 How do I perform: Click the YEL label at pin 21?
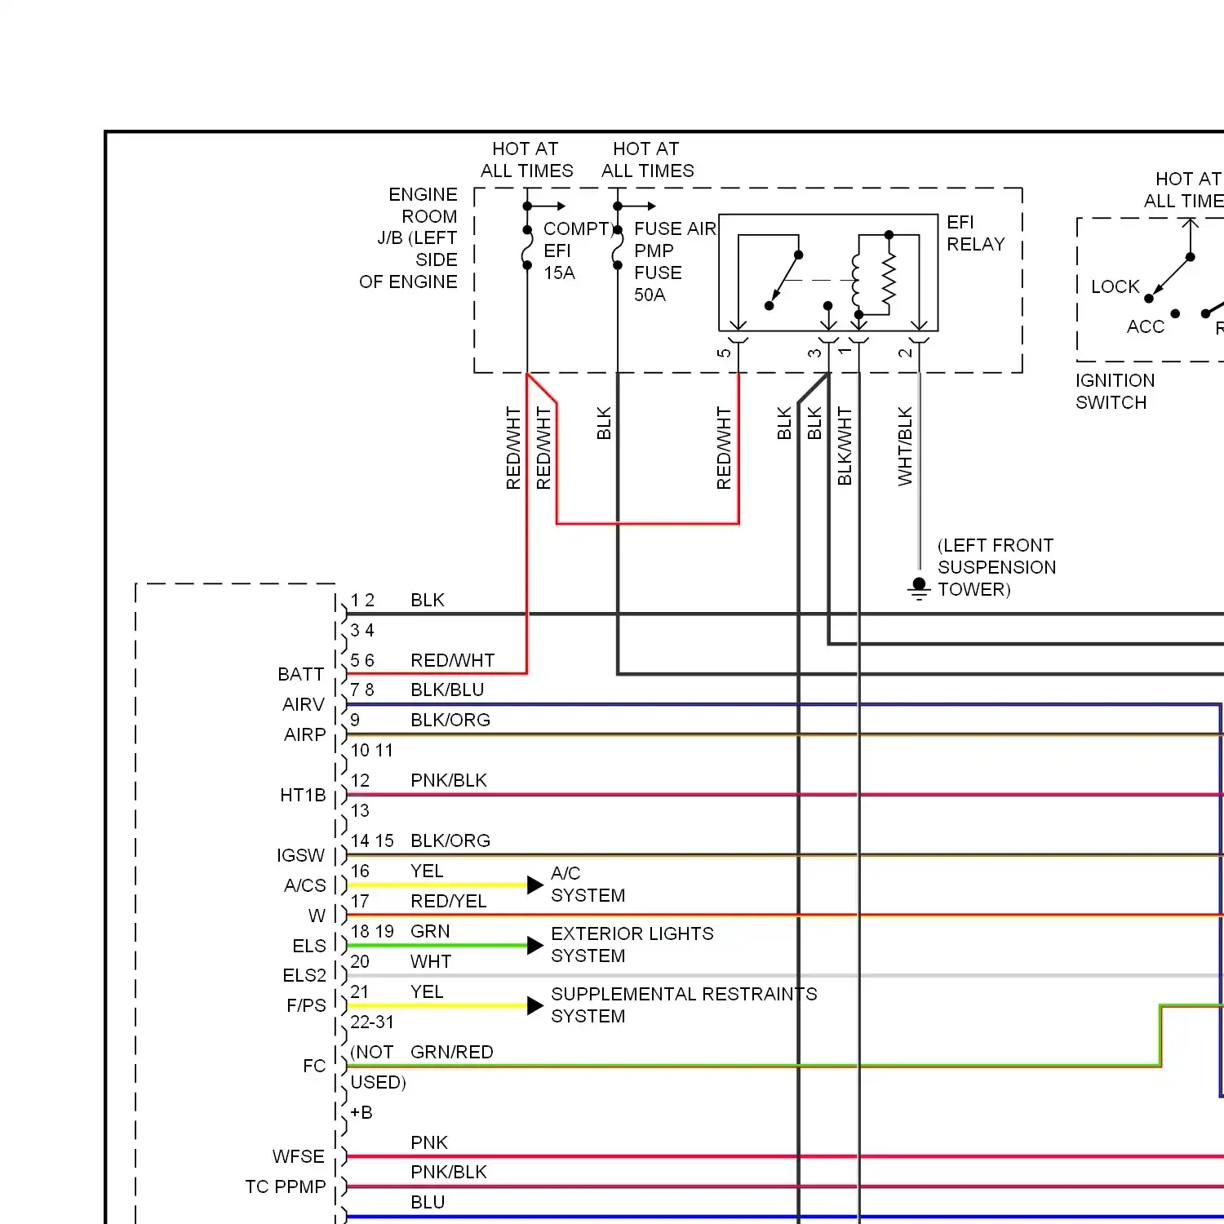point(427,991)
